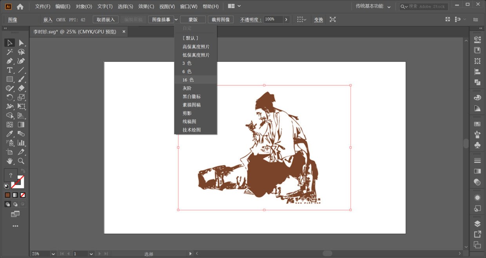
Task: Click the brown fill color swatch
Action: pyautogui.click(x=7, y=195)
